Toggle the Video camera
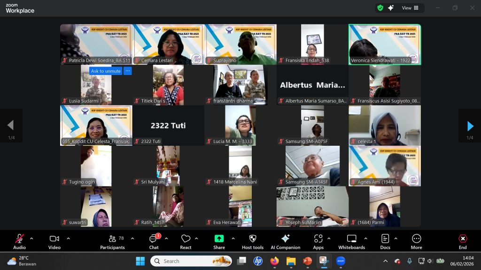 [x=54, y=241]
